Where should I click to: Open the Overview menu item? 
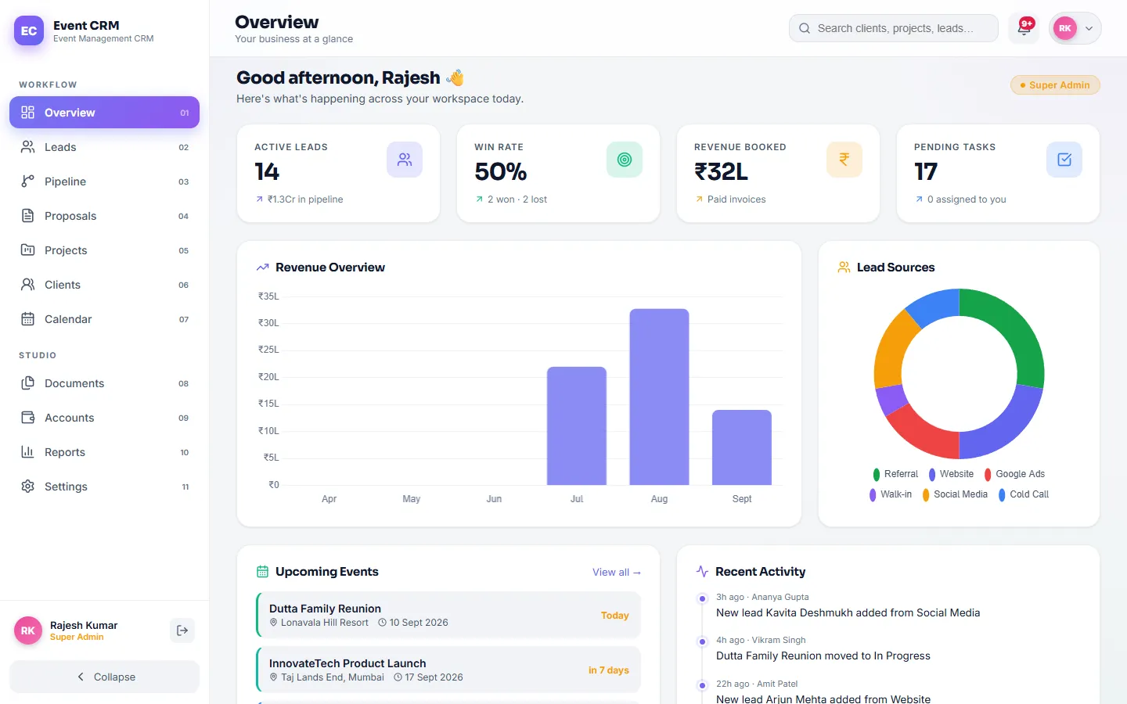[104, 113]
